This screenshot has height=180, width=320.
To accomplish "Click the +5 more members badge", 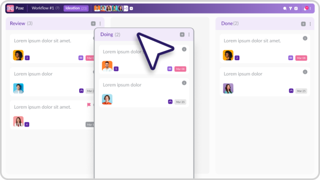I will [126, 8].
